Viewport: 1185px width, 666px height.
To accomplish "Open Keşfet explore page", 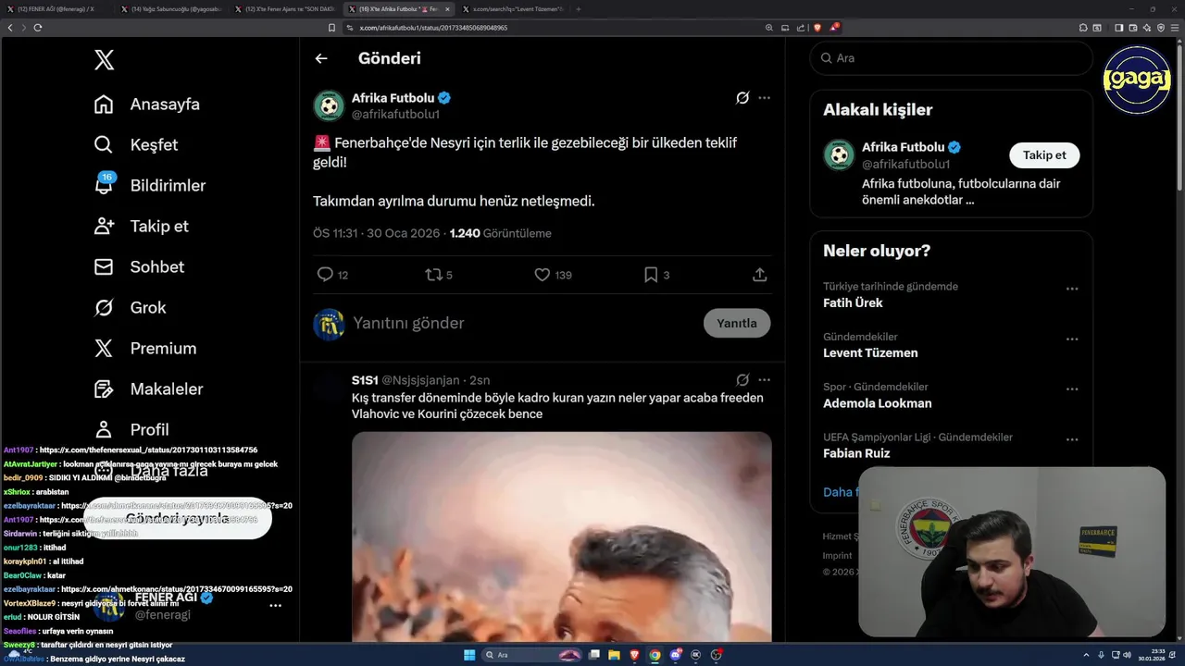I will tap(136, 145).
